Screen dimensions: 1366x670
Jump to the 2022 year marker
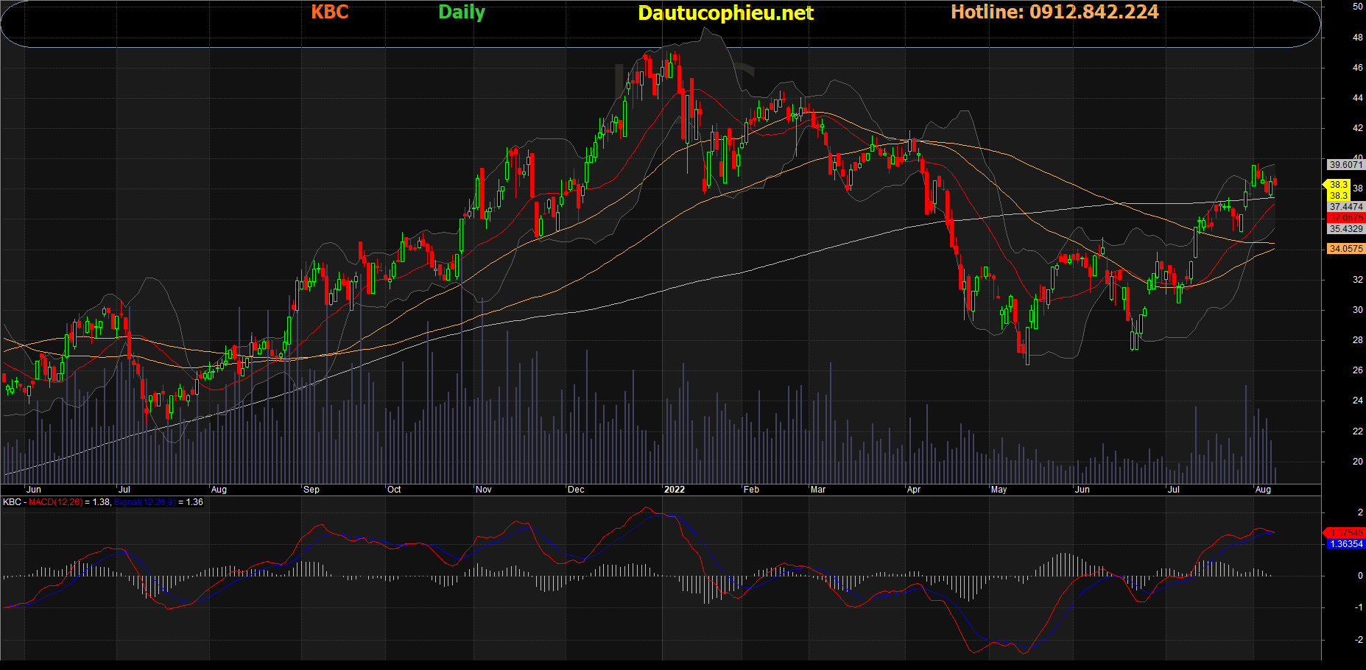[674, 490]
